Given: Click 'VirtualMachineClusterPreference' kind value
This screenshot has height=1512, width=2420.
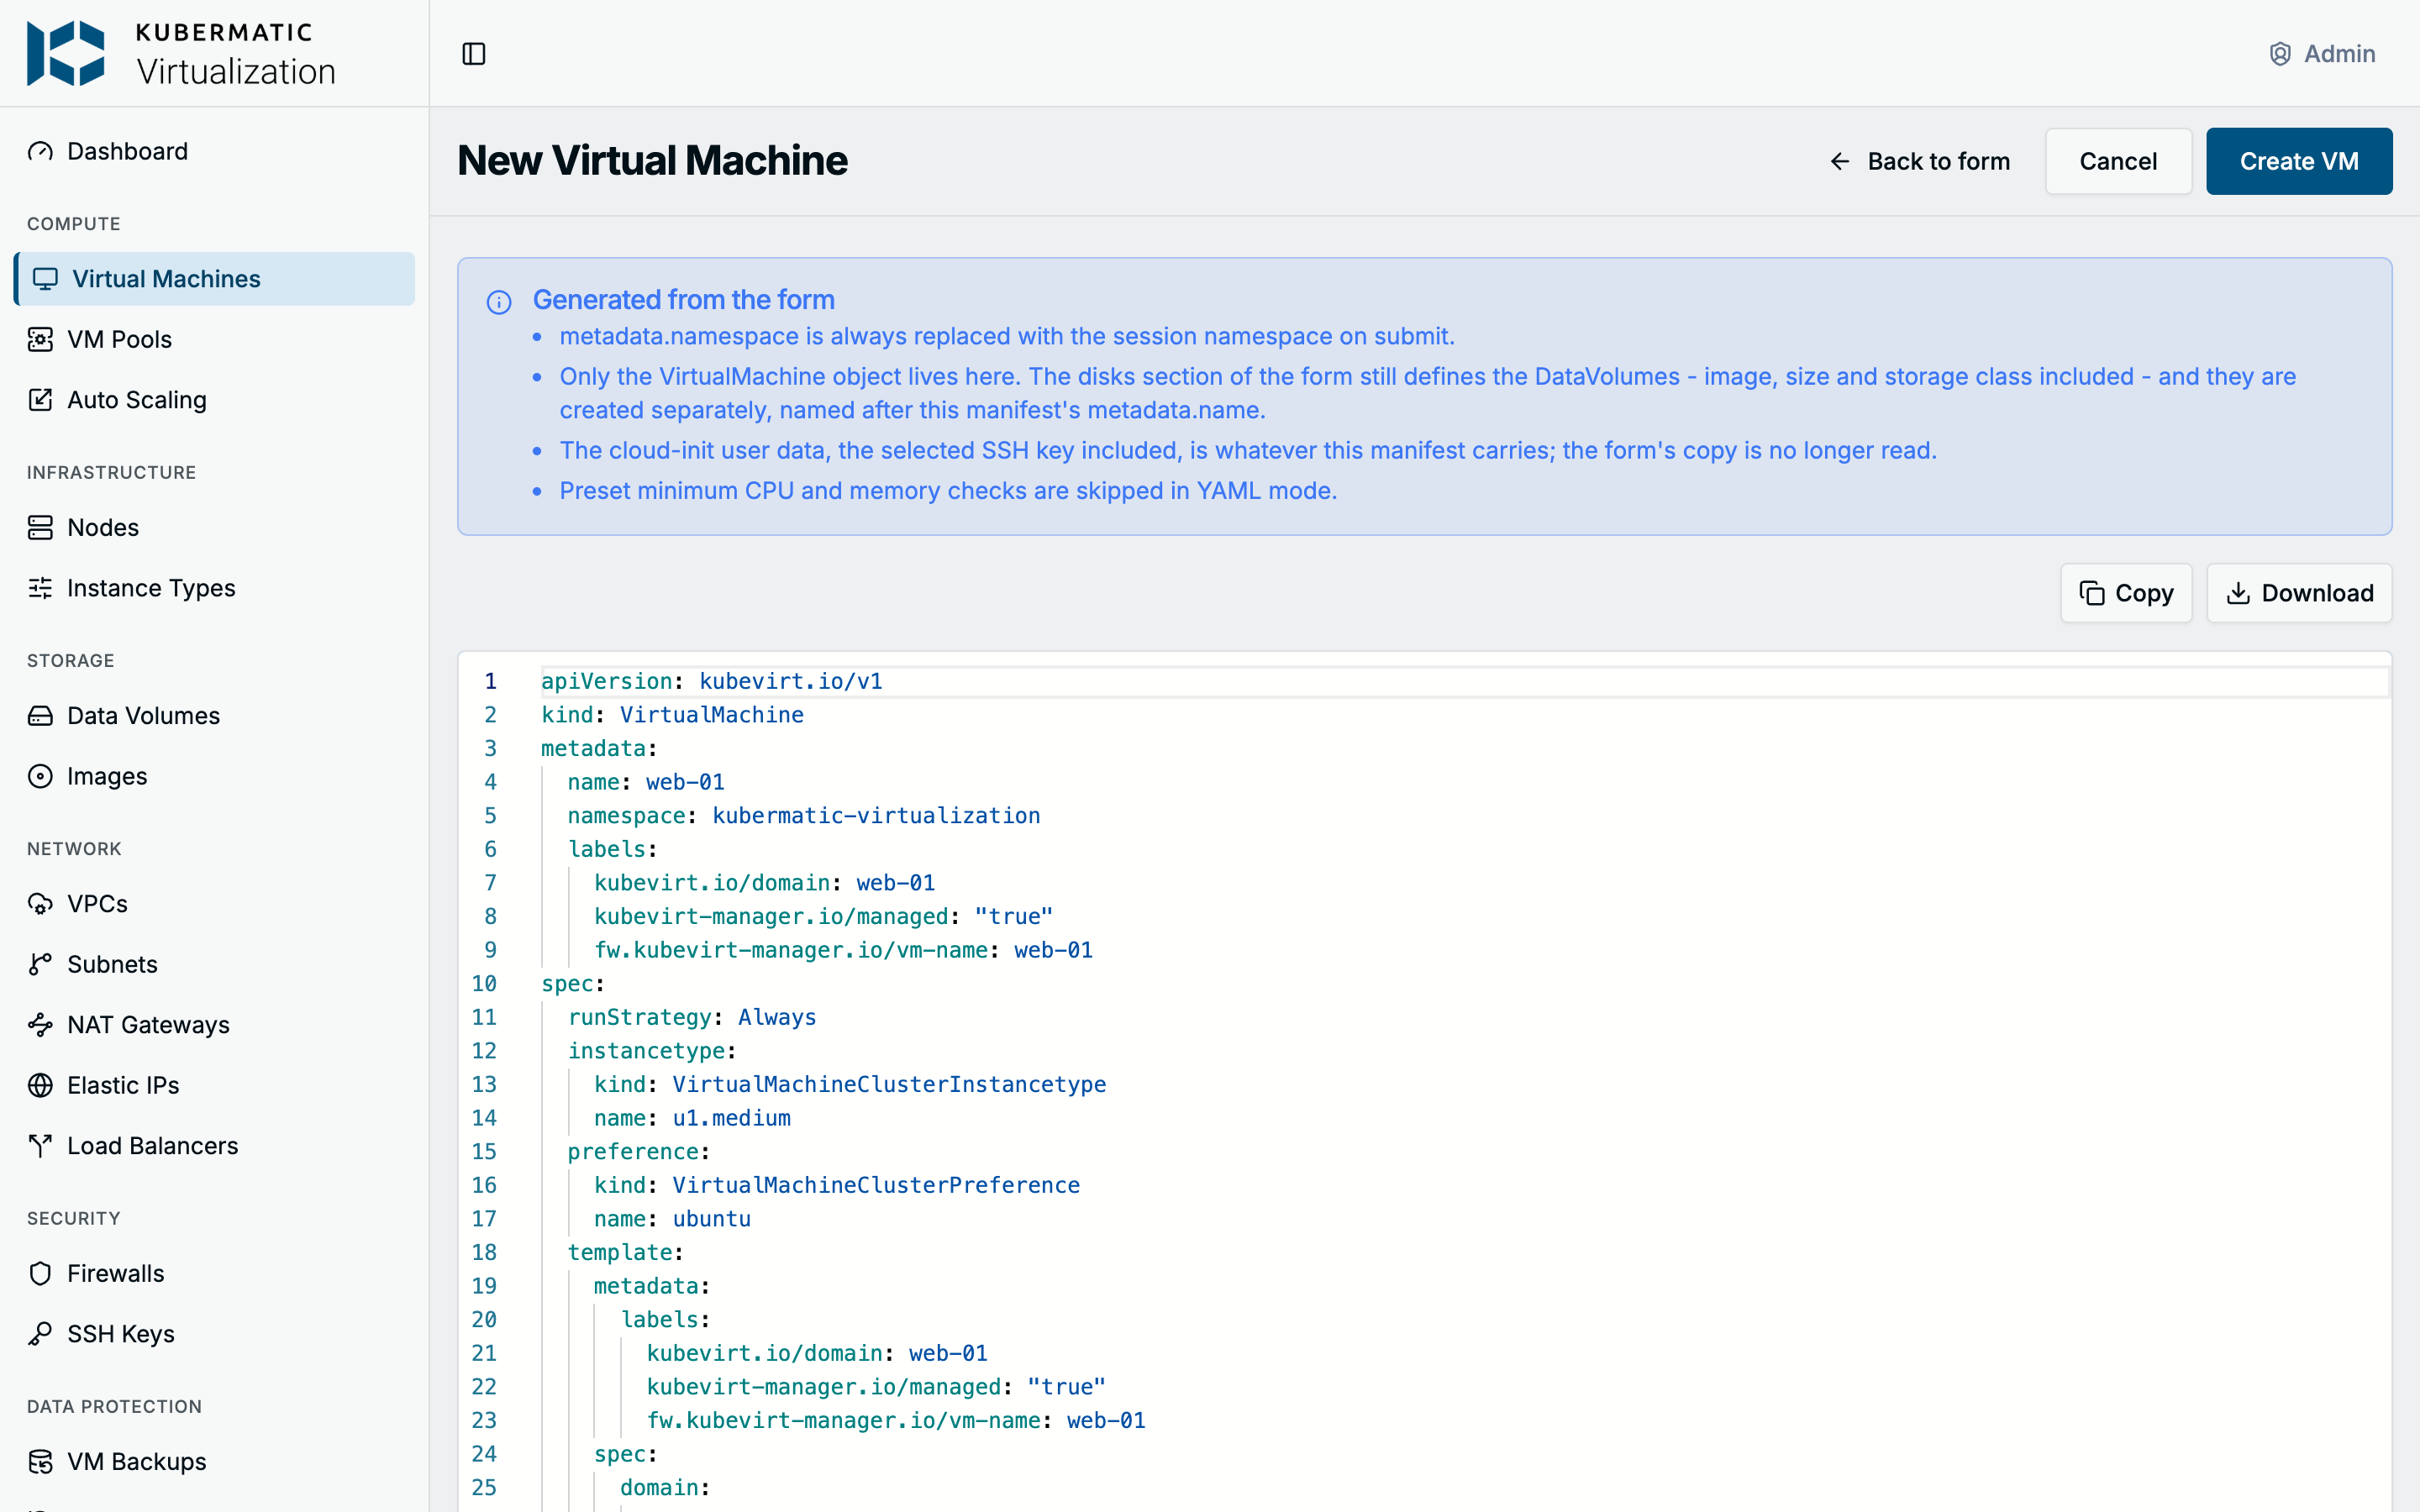Looking at the screenshot, I should [876, 1185].
